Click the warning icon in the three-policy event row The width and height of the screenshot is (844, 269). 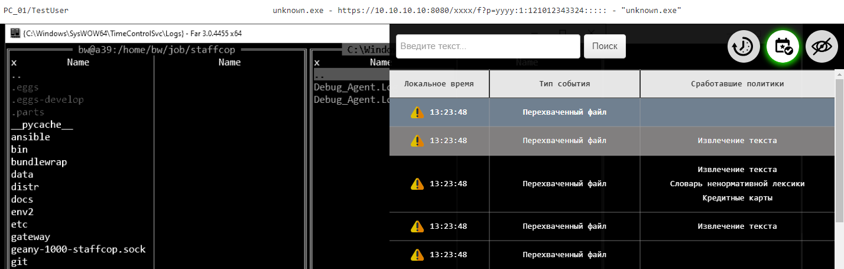(x=417, y=184)
